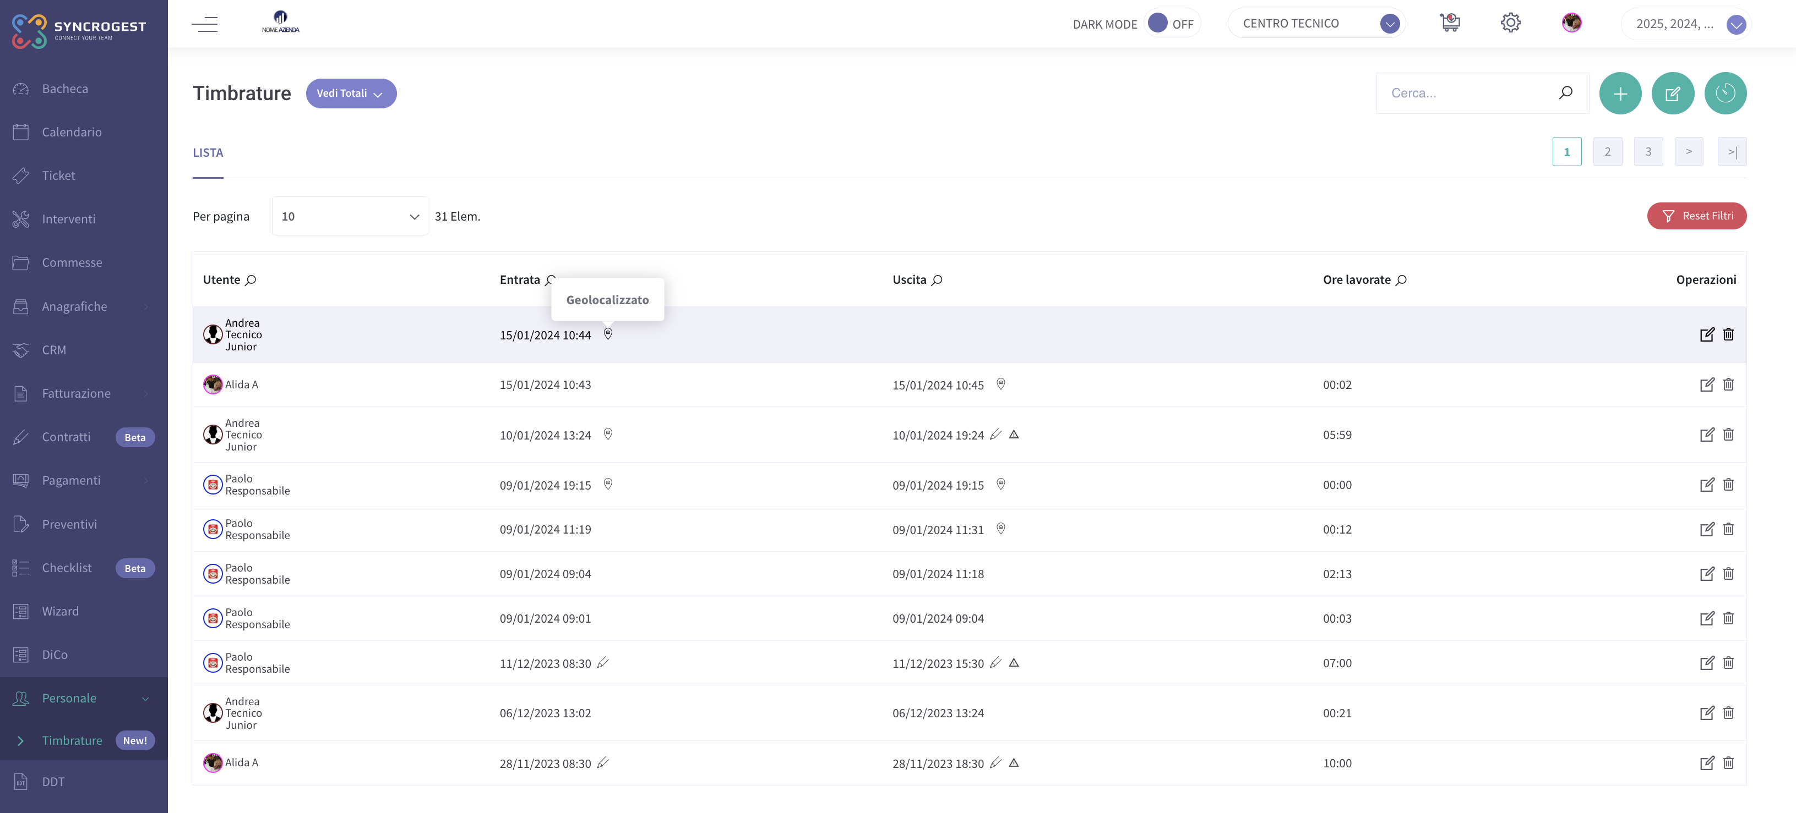Click Paolo Responsabile avatar in 09/01/2024 19:15 row
The width and height of the screenshot is (1796, 813).
(x=213, y=485)
